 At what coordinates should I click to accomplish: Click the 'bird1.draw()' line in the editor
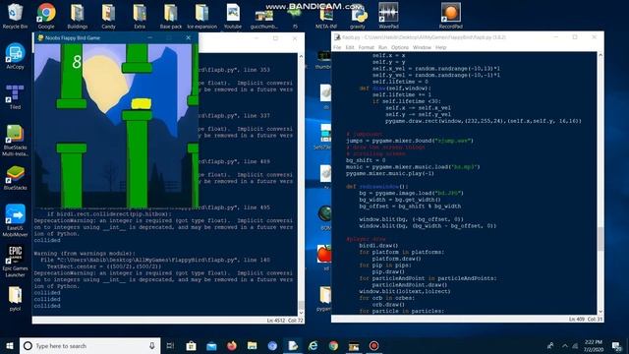[378, 245]
